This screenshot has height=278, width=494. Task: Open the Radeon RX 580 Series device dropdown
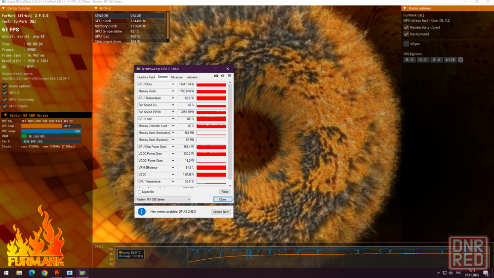tap(163, 199)
